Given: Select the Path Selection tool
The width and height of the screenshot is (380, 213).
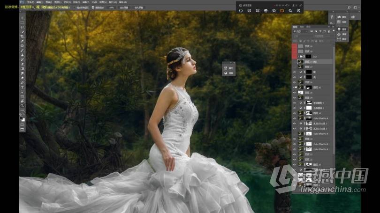Looking at the screenshot, I should click(22, 92).
